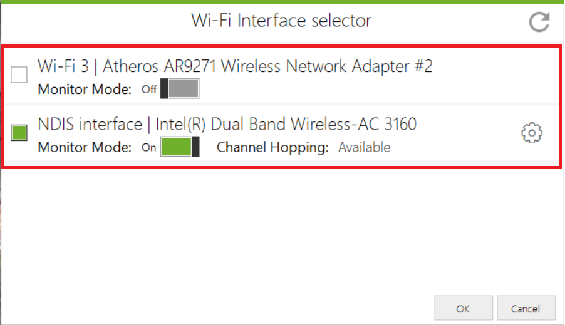Disable Monitor Mode switch for Intel Dual Band
Screen dimensions: 565x325
click(180, 147)
